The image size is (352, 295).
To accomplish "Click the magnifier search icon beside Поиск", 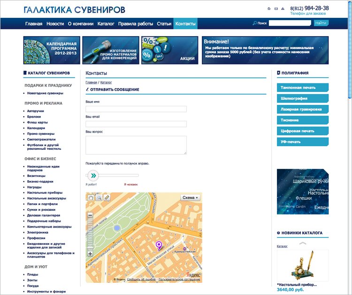I will 254,23.
